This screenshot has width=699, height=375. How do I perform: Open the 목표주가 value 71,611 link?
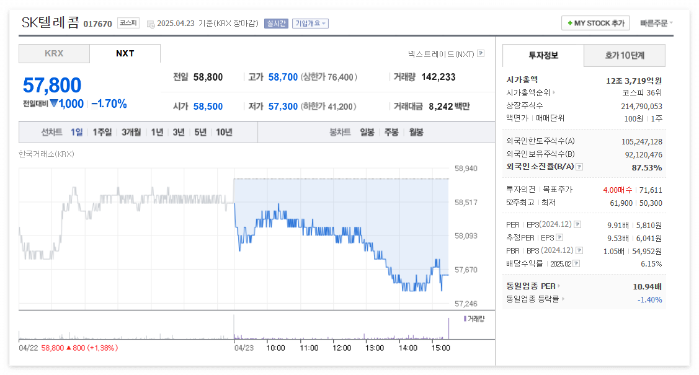[651, 190]
